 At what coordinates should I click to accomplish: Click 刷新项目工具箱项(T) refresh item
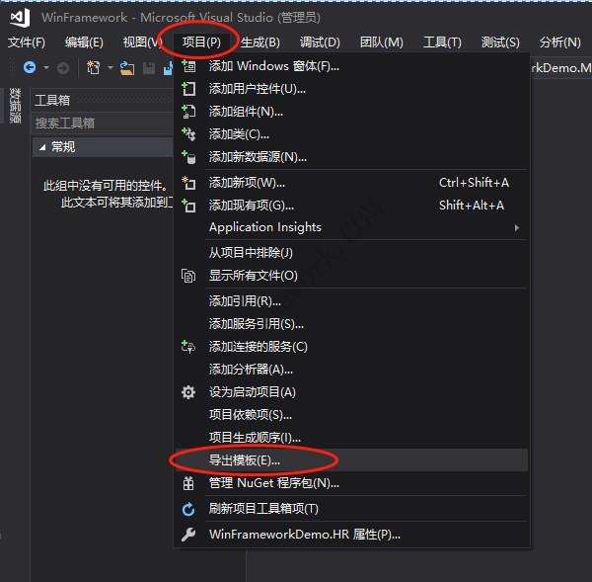point(262,509)
